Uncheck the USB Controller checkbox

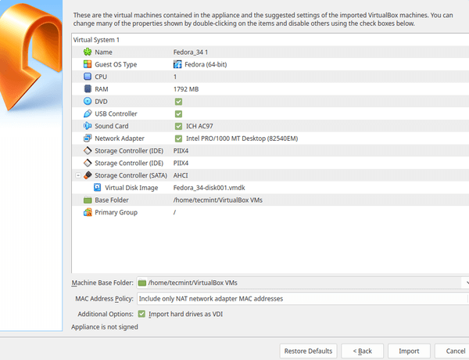point(178,113)
